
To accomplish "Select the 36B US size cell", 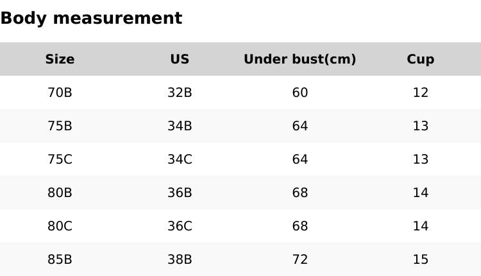I will pos(180,193).
